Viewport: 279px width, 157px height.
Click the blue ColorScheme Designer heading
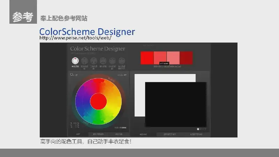click(87, 32)
